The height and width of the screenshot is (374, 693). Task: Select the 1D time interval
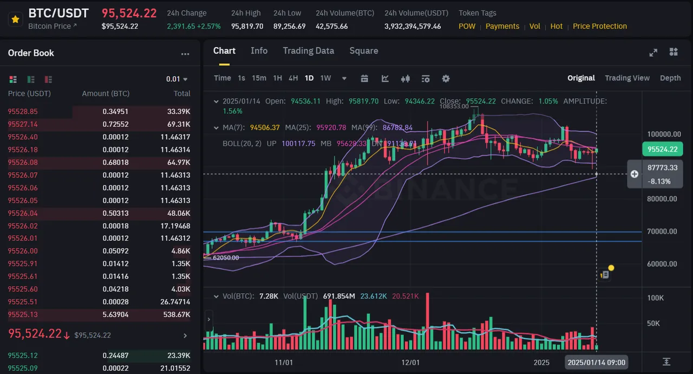[x=309, y=78]
